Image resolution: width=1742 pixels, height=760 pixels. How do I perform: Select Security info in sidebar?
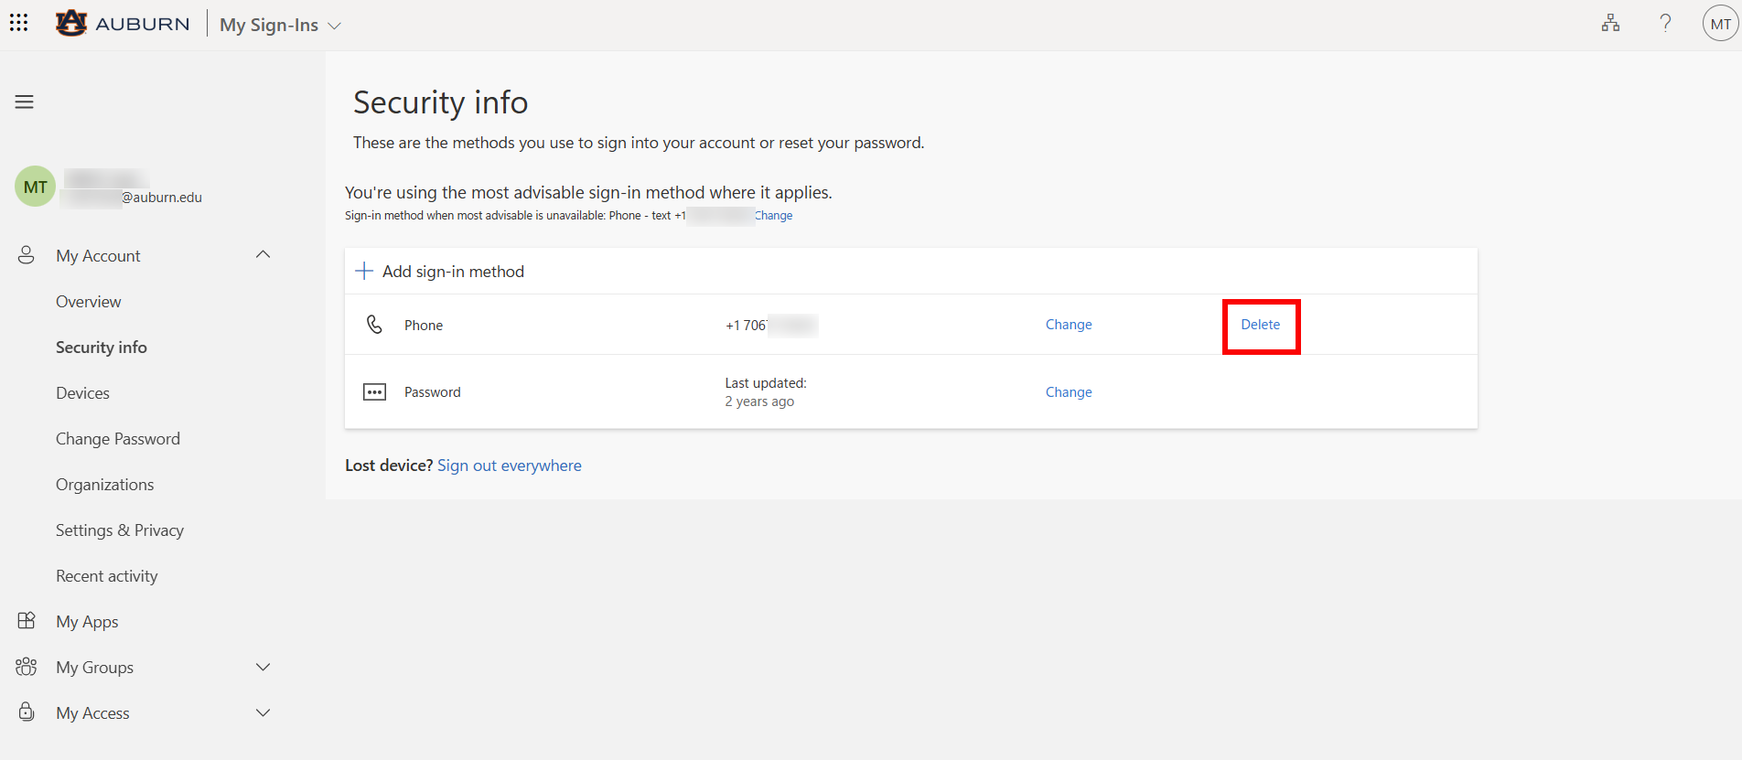pos(102,348)
